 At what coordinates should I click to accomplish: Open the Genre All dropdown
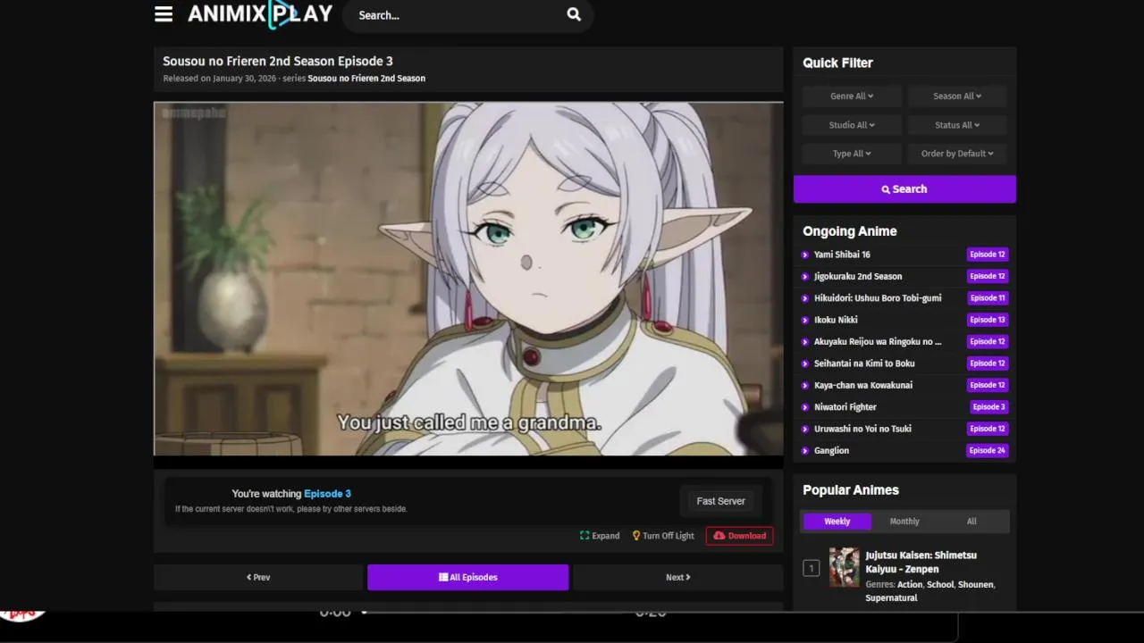click(852, 96)
